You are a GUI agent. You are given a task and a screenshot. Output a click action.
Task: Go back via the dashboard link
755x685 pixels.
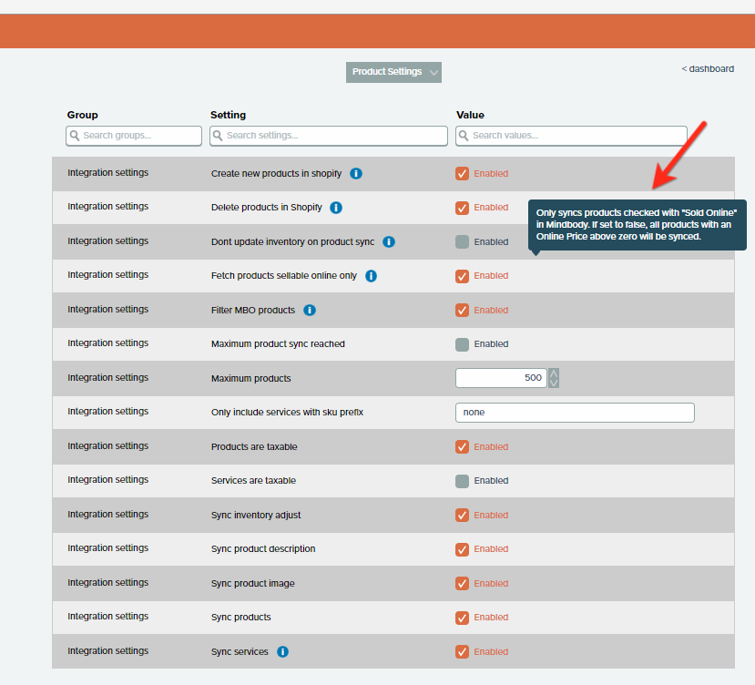pos(708,68)
